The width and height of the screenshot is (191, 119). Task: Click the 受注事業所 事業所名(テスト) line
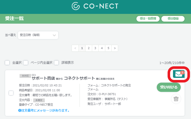pos(108,99)
